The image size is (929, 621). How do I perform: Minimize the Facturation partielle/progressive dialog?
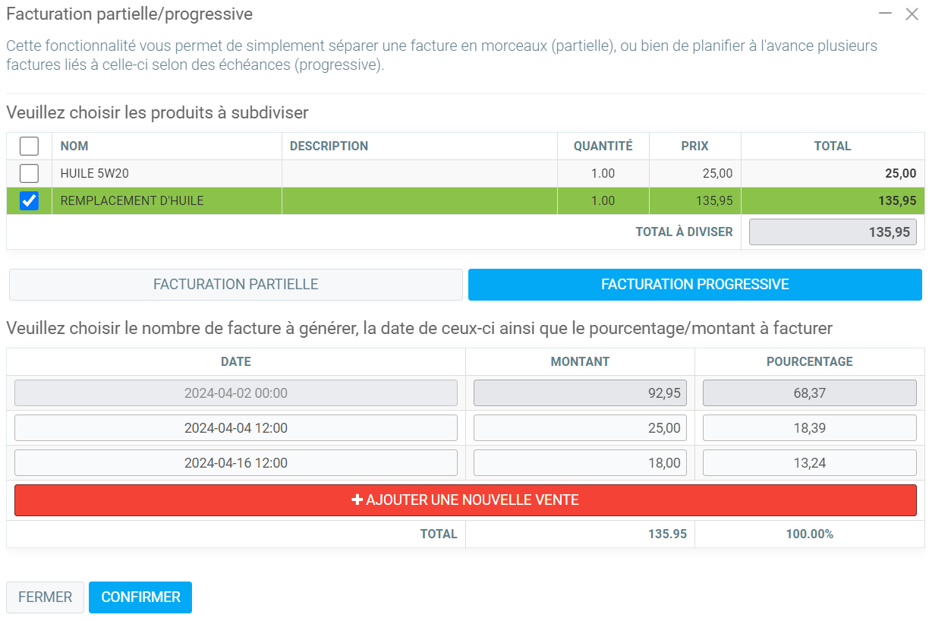(x=884, y=14)
